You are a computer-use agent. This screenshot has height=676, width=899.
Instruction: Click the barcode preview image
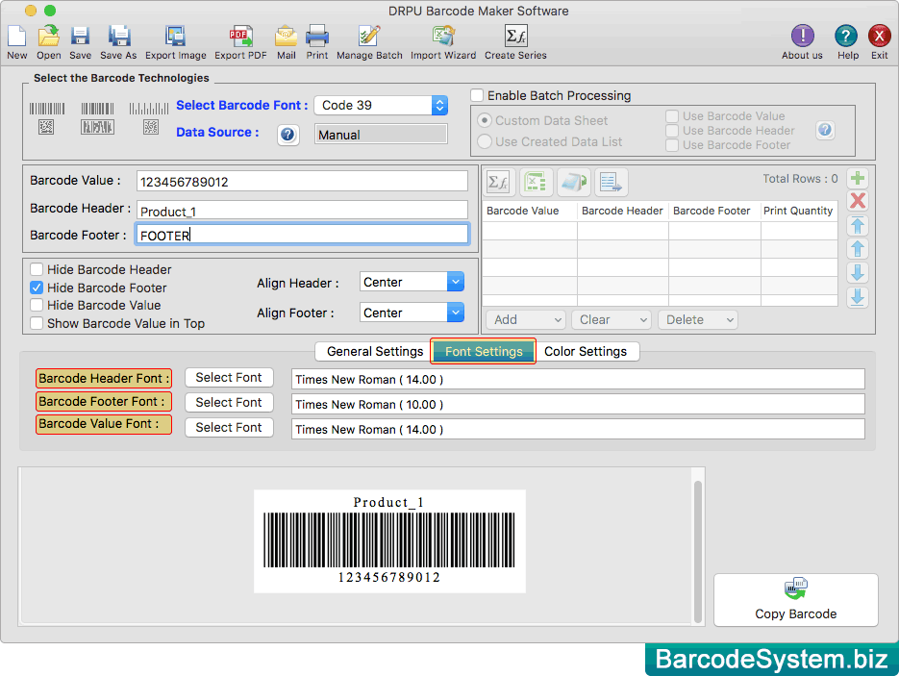(x=389, y=540)
